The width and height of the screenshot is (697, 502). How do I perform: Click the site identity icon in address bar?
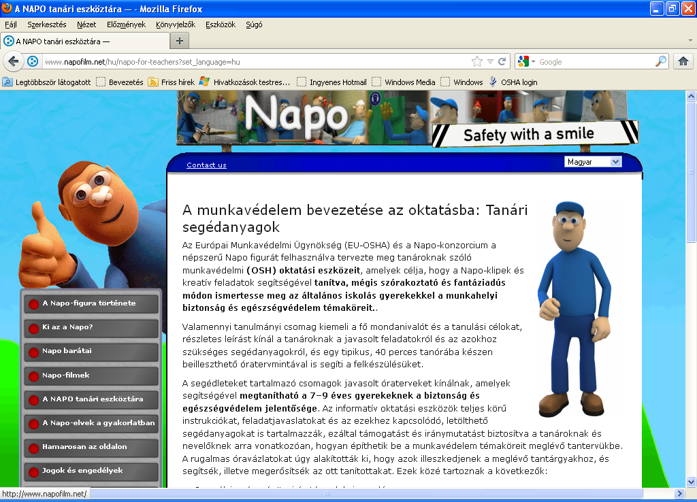[33, 61]
